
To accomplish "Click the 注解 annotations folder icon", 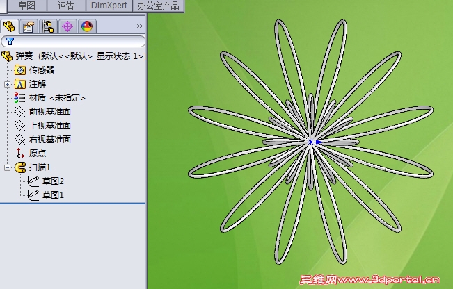I will coord(20,84).
